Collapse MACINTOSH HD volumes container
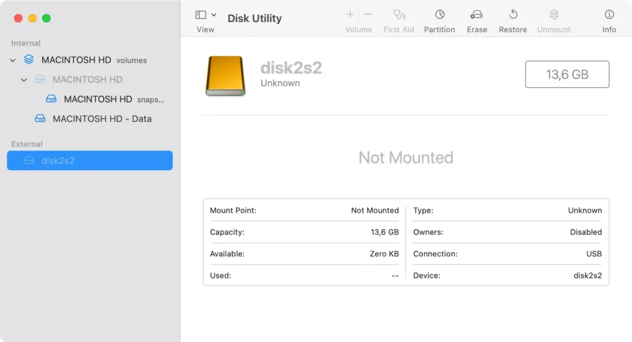The height and width of the screenshot is (342, 632). coord(12,60)
